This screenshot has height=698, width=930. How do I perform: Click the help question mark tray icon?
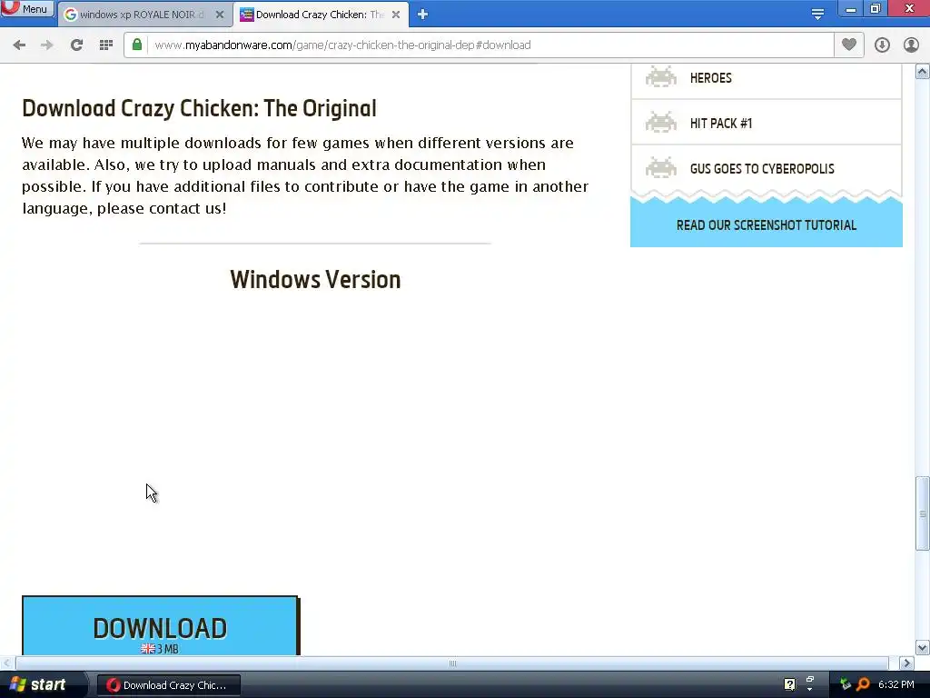click(x=789, y=684)
